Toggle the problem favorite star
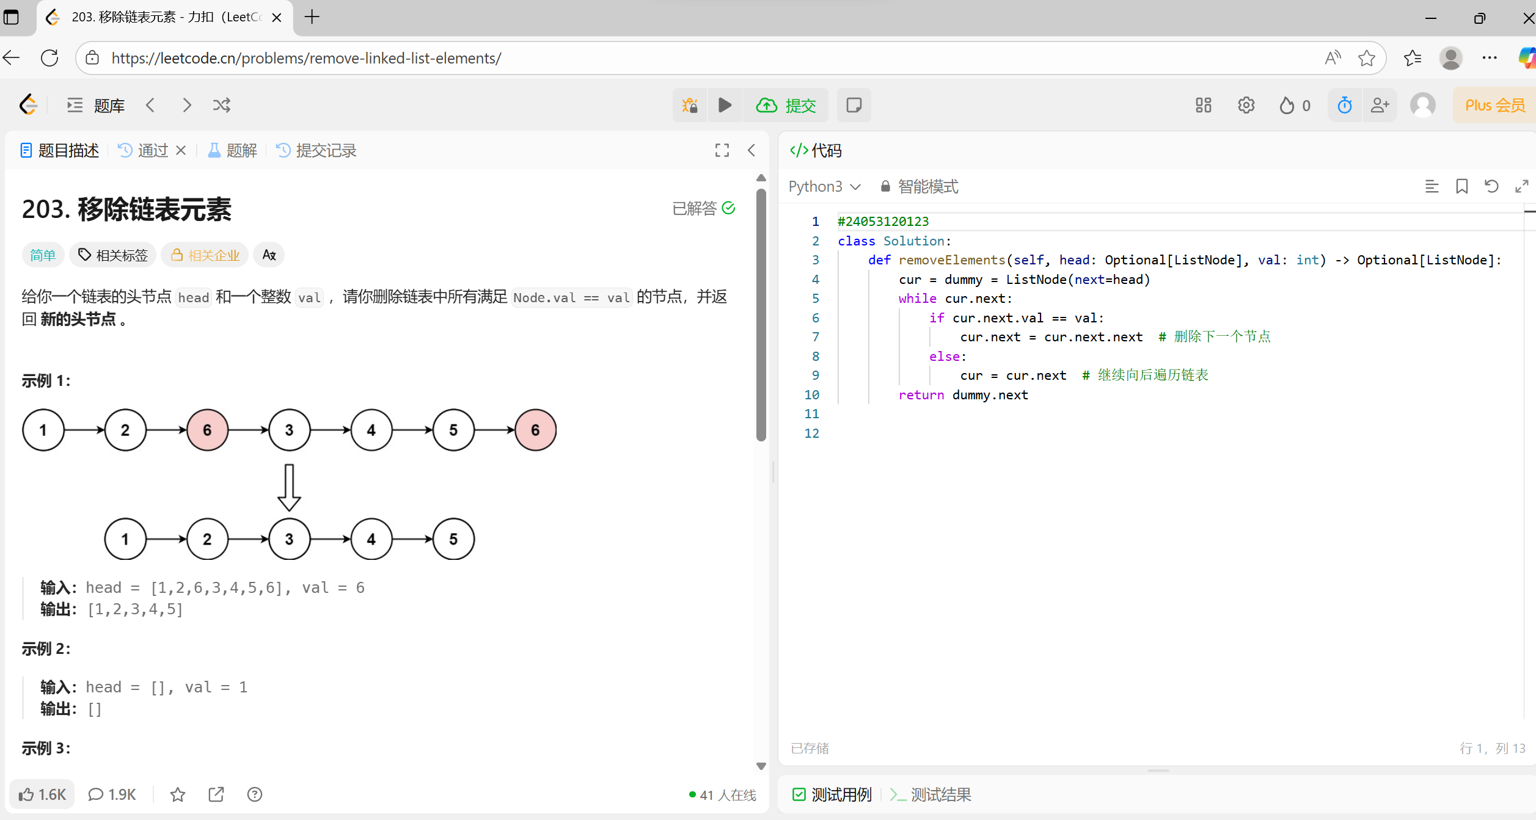This screenshot has width=1536, height=820. coord(178,794)
